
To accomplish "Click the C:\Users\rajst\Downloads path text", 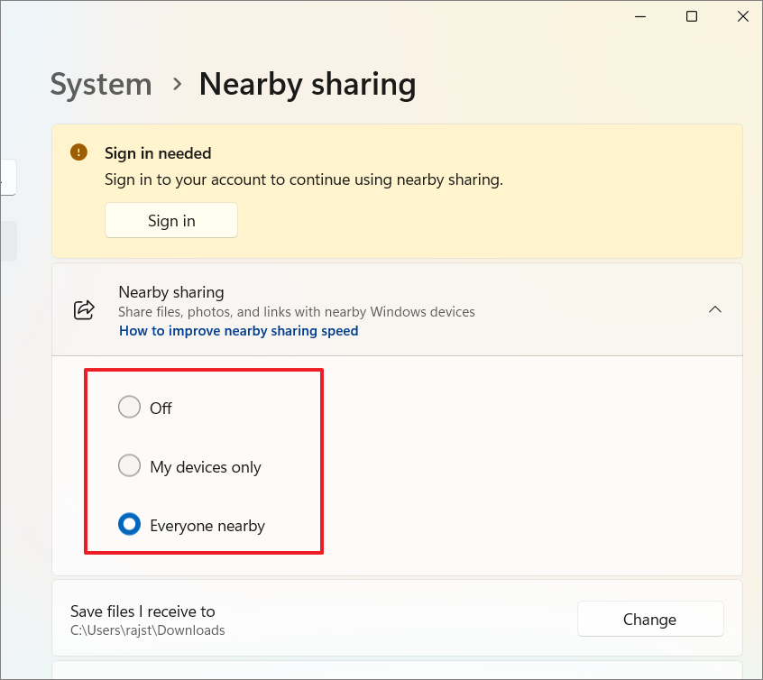I will (x=147, y=630).
